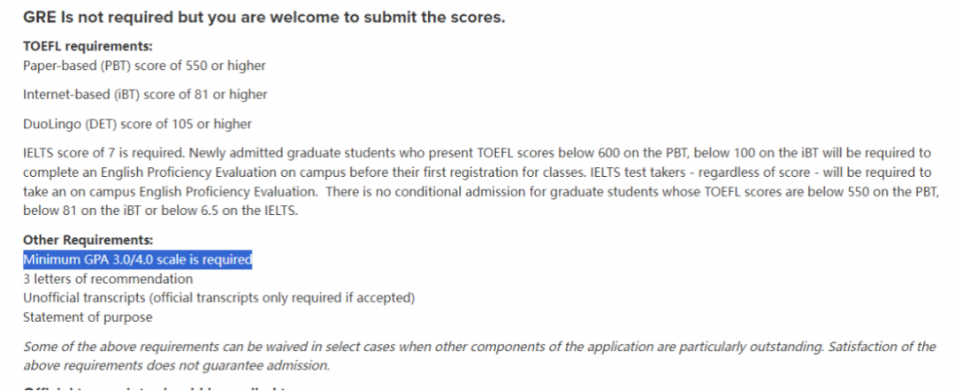Click the italic waiver note paragraph
This screenshot has height=391, width=955.
point(479,356)
